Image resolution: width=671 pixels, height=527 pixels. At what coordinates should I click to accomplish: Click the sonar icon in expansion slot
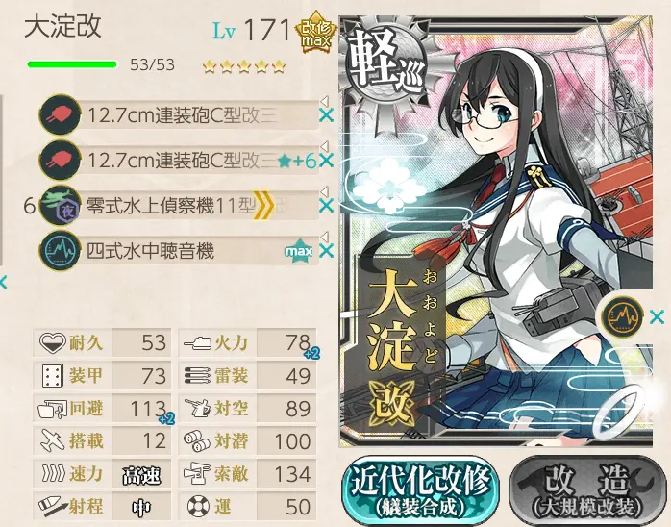[623, 316]
